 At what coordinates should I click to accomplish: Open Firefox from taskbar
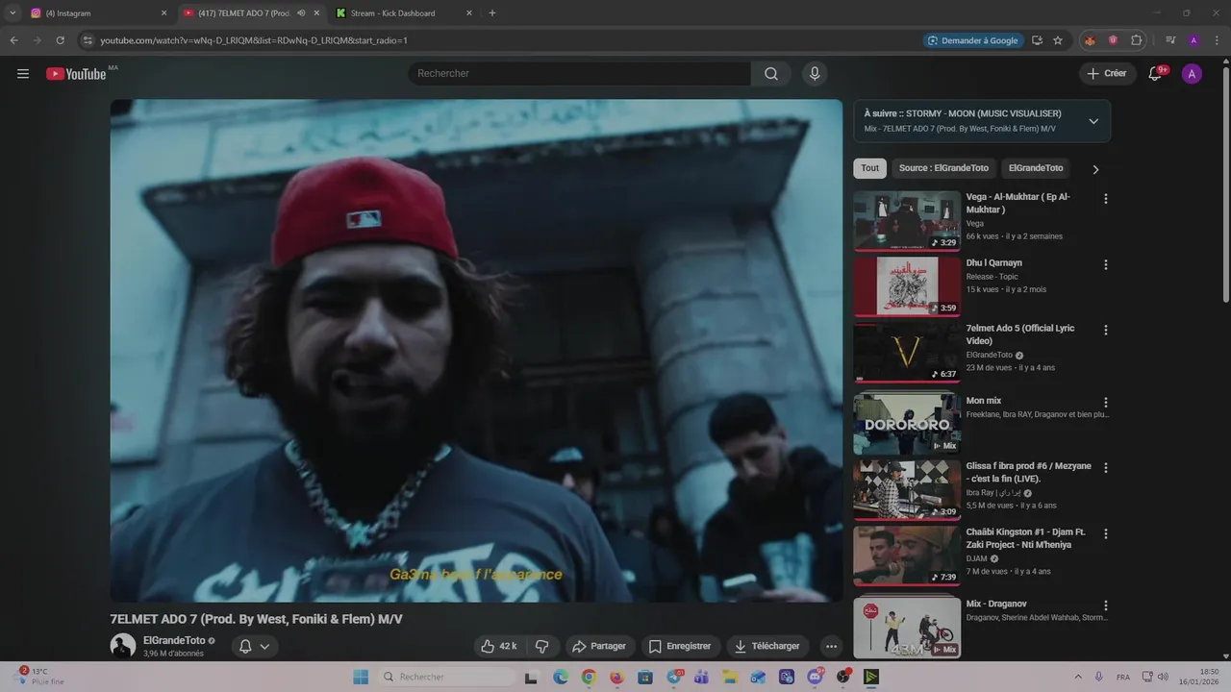click(x=616, y=677)
